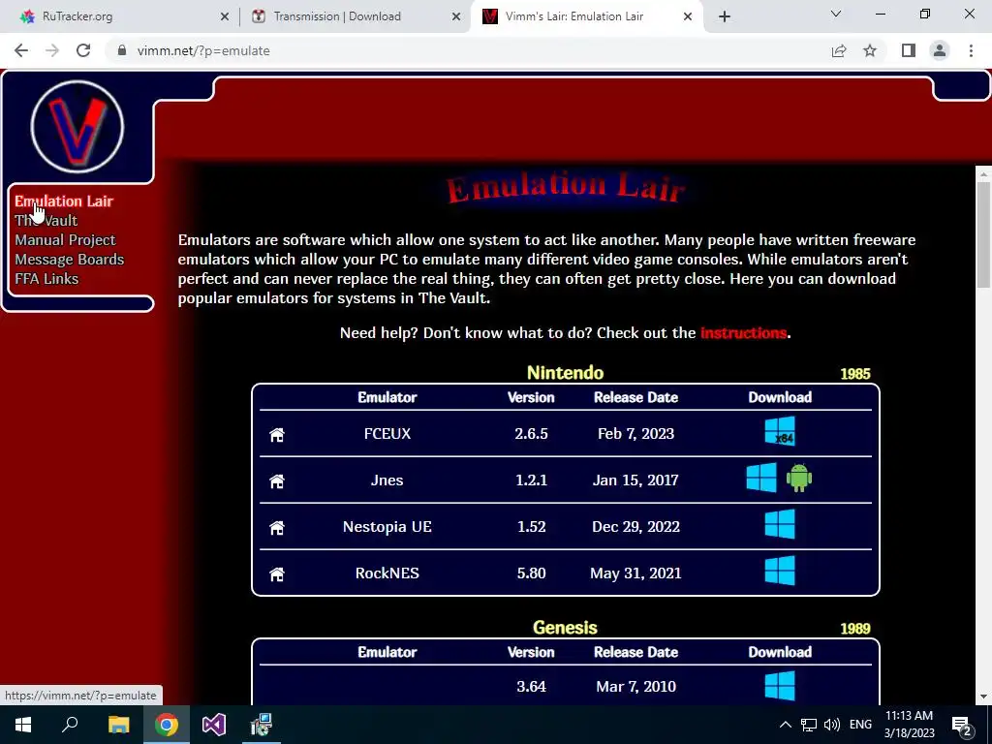Screen dimensions: 992x744
Task: Open Chrome side panel
Action: point(909,50)
